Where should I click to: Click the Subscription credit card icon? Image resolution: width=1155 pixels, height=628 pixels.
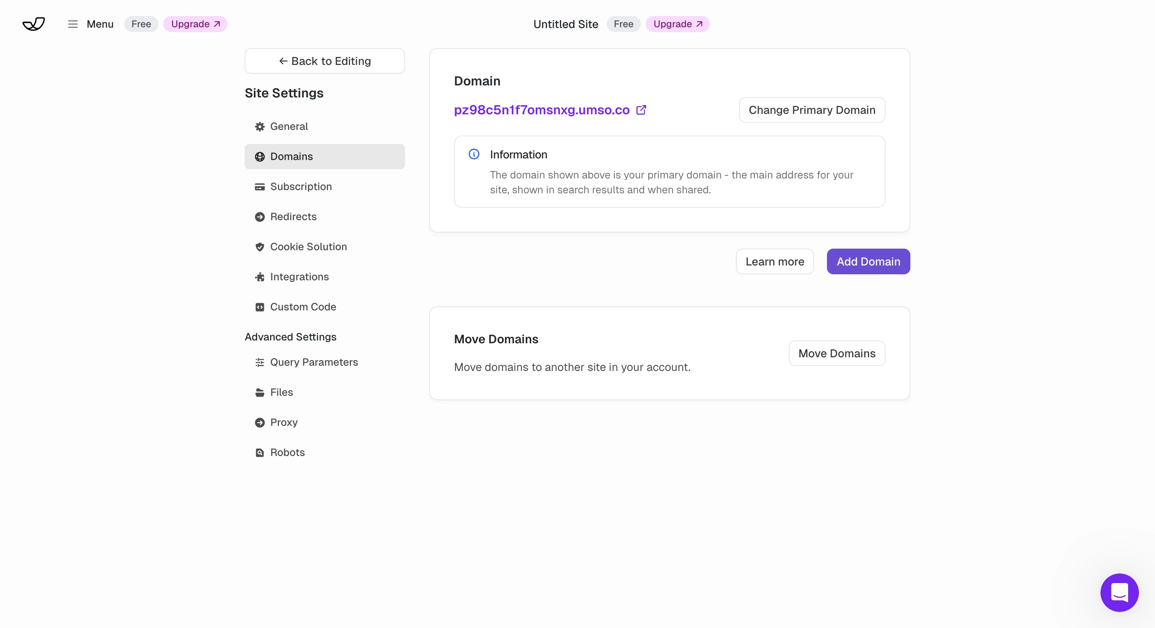click(260, 186)
